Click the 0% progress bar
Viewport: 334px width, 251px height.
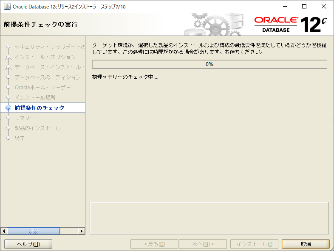[209, 64]
